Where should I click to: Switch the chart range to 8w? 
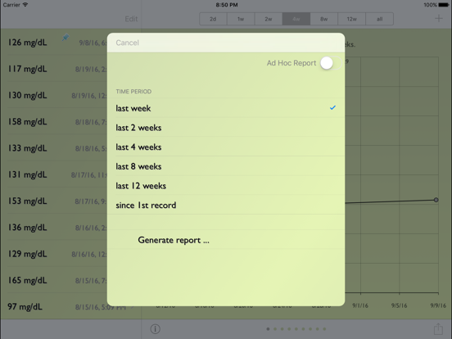pos(323,19)
